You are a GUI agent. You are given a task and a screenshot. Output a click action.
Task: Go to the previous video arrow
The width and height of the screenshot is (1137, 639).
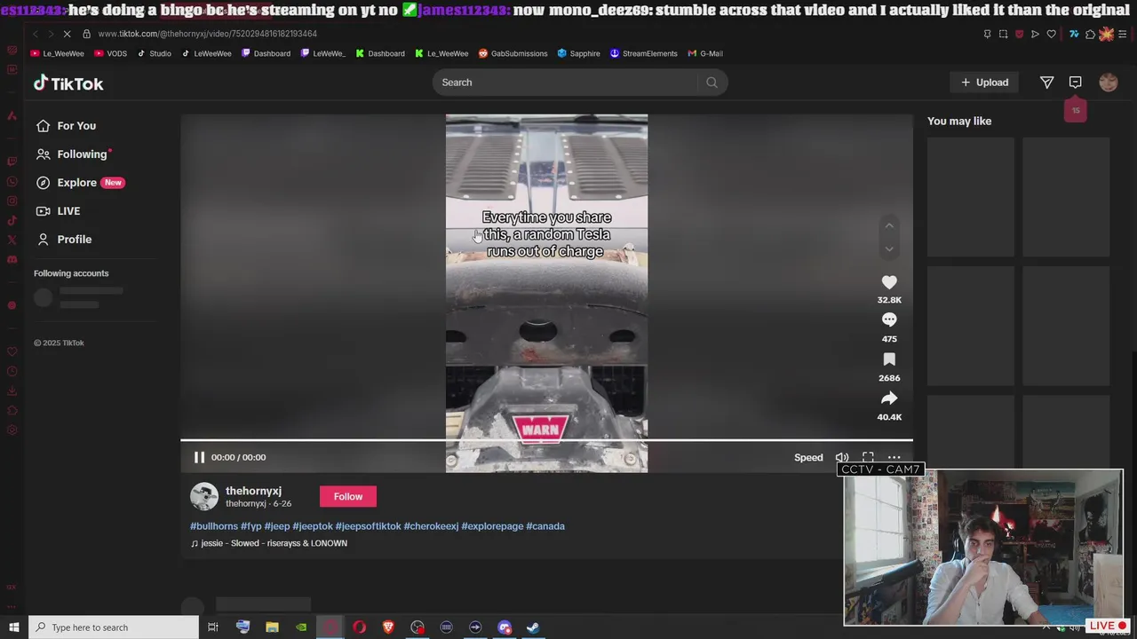point(889,225)
